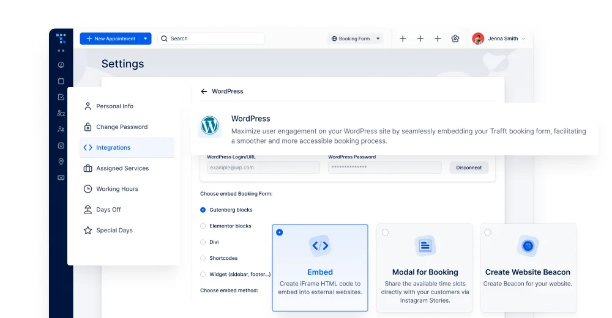
Task: Open the services icon in sidebar
Action: 61,113
